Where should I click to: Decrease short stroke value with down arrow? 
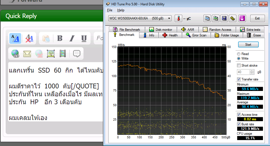(252, 73)
